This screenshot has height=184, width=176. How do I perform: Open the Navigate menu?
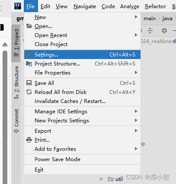click(85, 6)
